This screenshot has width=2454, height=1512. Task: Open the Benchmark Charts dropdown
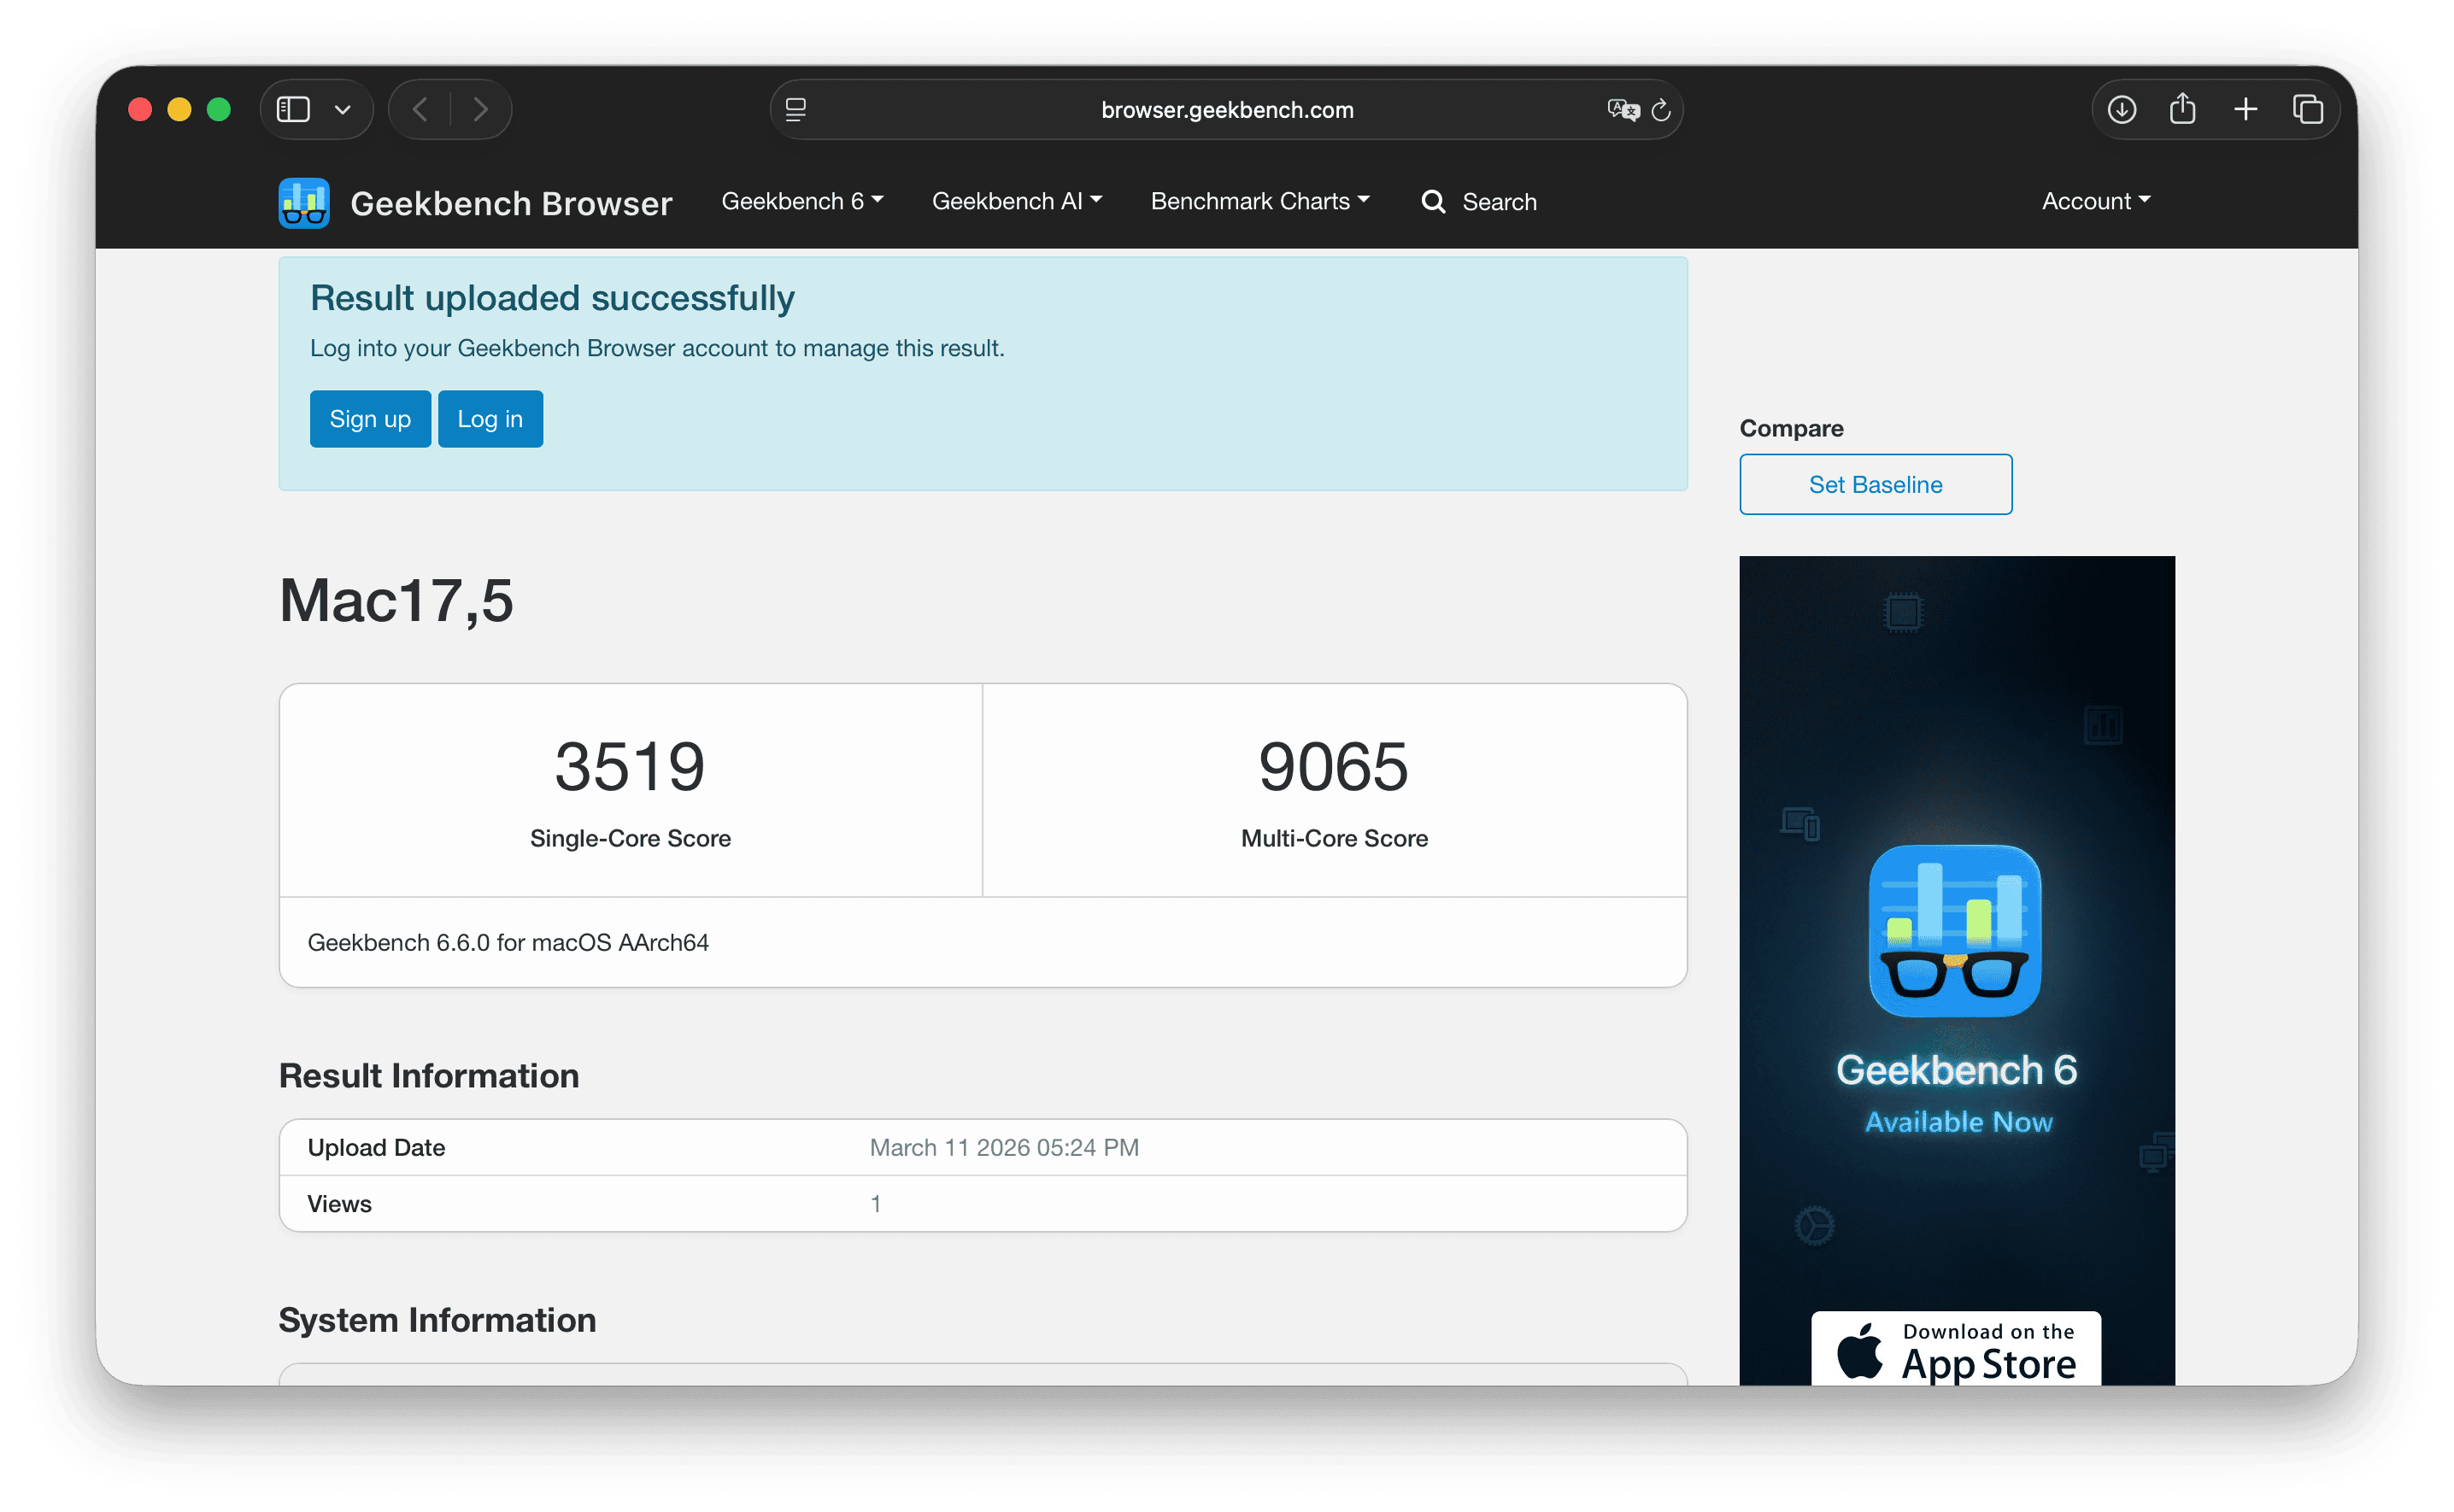tap(1259, 201)
